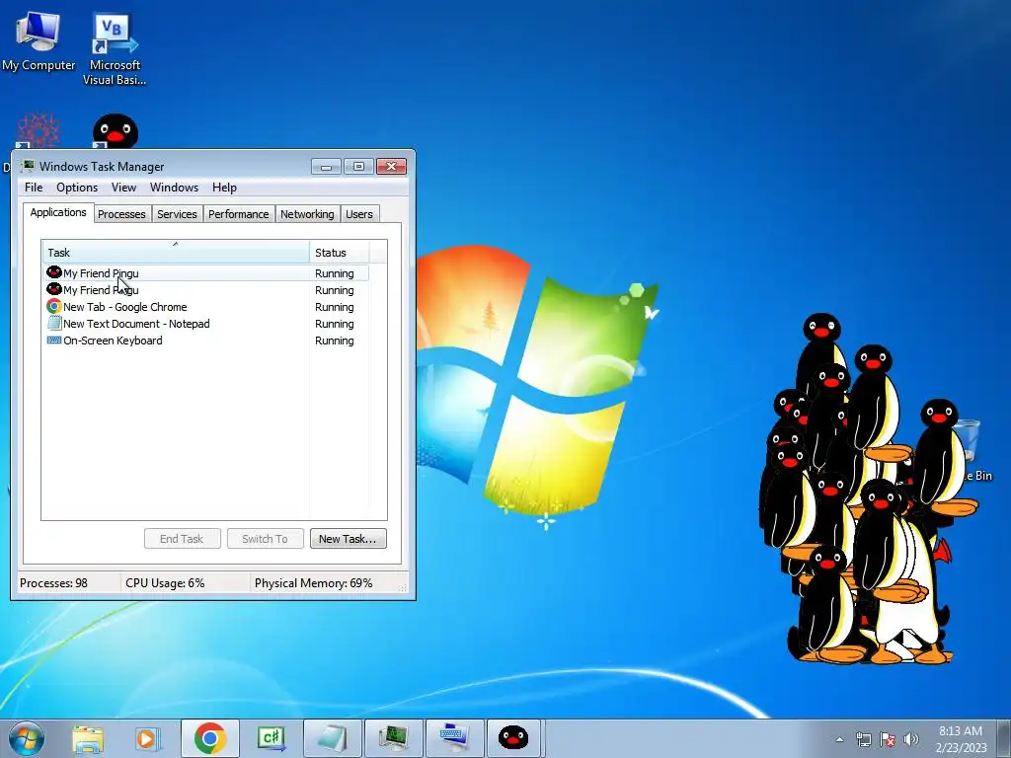Image resolution: width=1011 pixels, height=758 pixels.
Task: Switch to Notepad on the taskbar
Action: pyautogui.click(x=332, y=738)
